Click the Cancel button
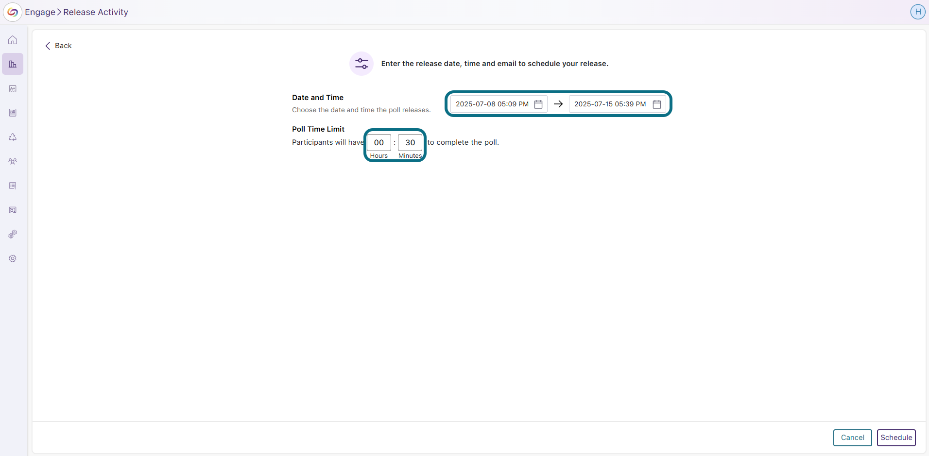The width and height of the screenshot is (929, 456). point(853,438)
